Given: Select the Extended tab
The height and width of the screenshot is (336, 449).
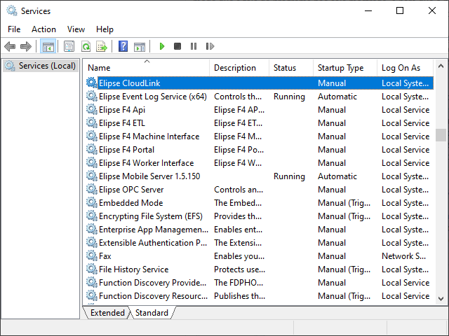Looking at the screenshot, I should pos(107,313).
